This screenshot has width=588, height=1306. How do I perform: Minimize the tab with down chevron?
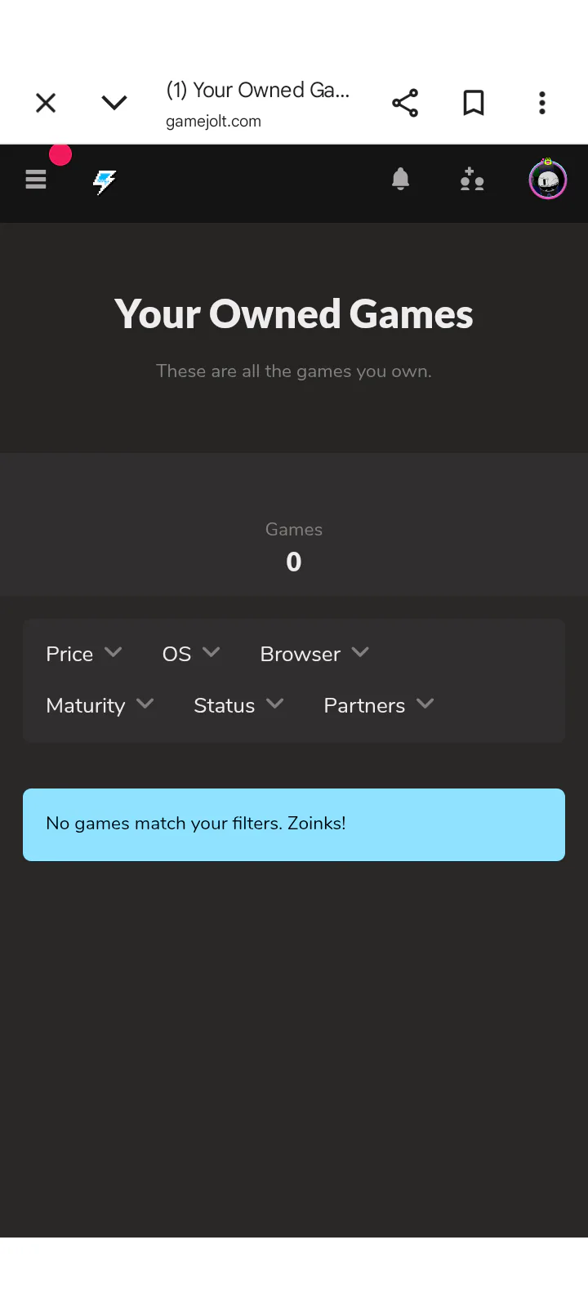pyautogui.click(x=114, y=104)
